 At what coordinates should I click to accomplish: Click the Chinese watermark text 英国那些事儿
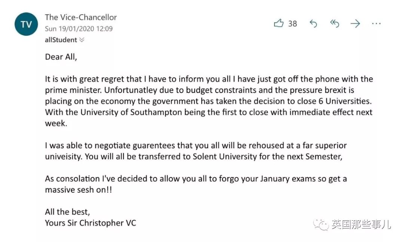pyautogui.click(x=361, y=224)
